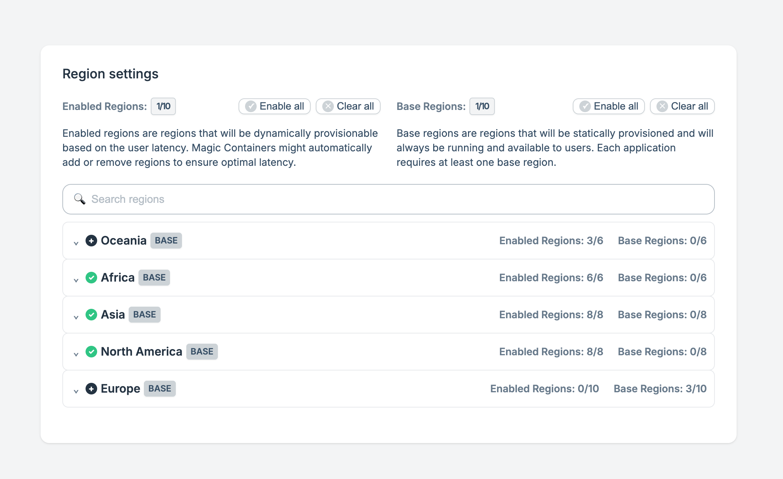This screenshot has width=783, height=479.
Task: Click the green check icon beside Asia
Action: [91, 315]
